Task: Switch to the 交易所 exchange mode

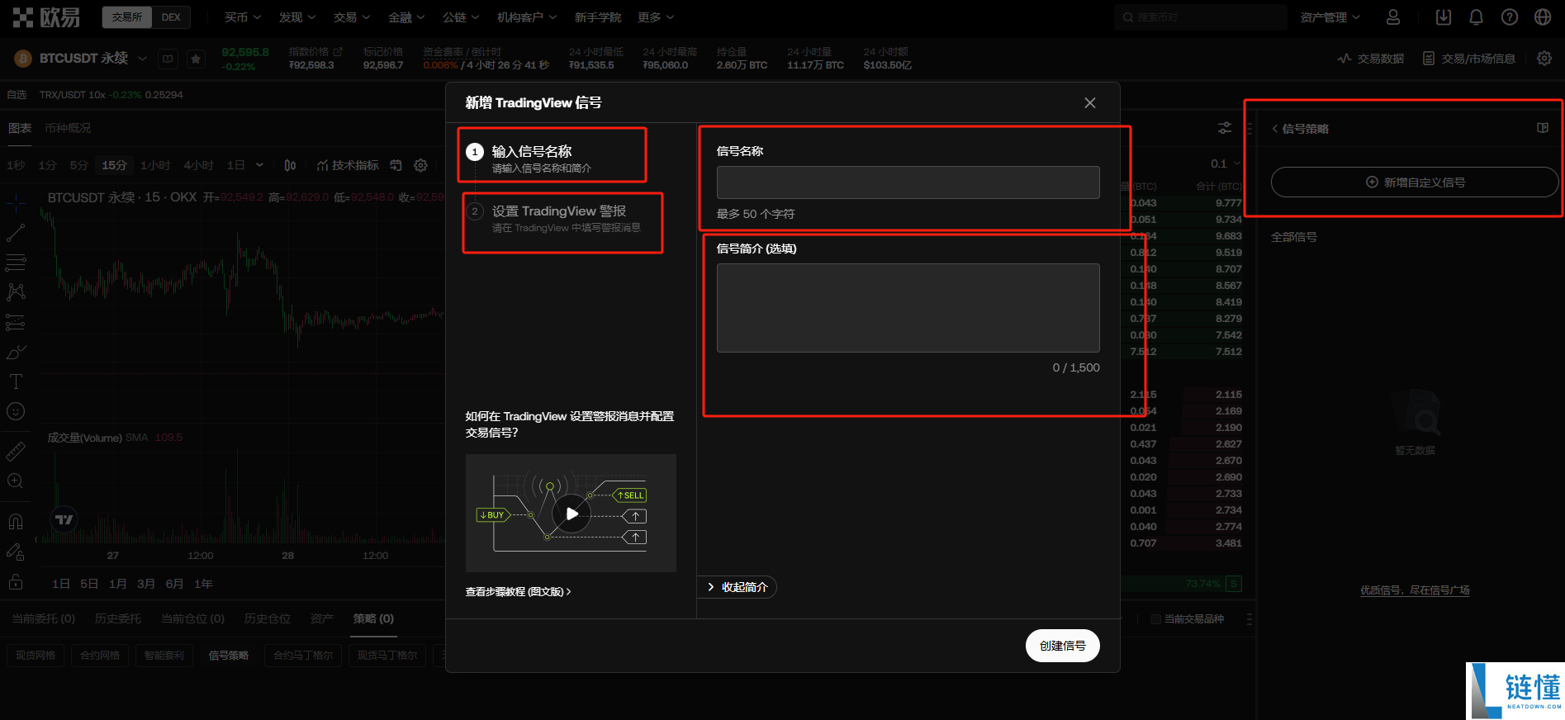Action: pos(127,17)
